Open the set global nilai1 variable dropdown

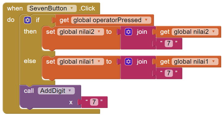99,61
